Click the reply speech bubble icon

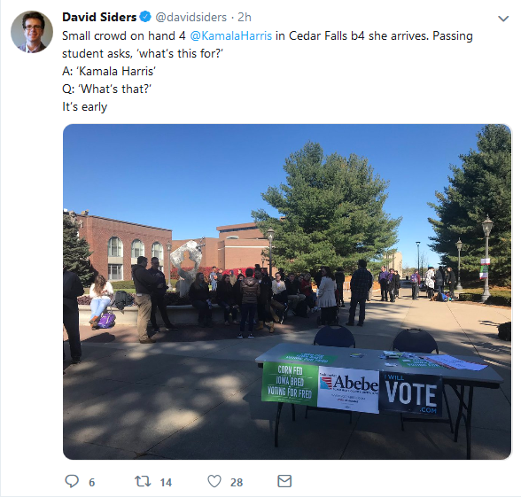[72, 481]
